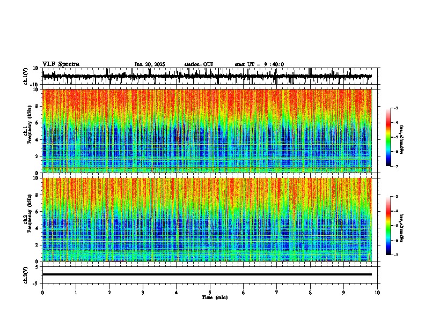This screenshot has width=425, height=328.
Task: Click time axis tick label "1"
Action: click(x=76, y=293)
